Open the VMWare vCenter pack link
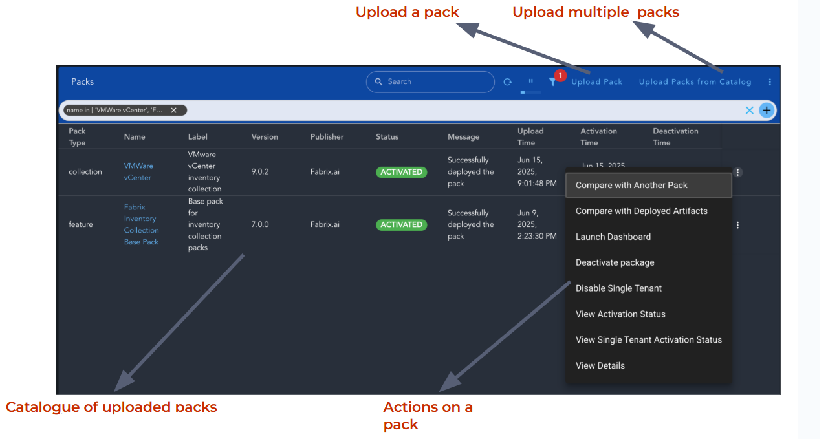The height and width of the screenshot is (439, 828). coord(138,172)
